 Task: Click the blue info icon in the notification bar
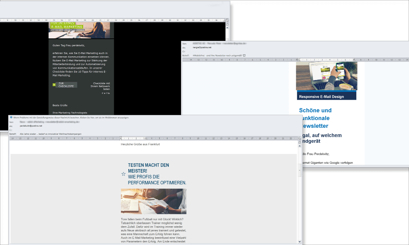point(11,117)
